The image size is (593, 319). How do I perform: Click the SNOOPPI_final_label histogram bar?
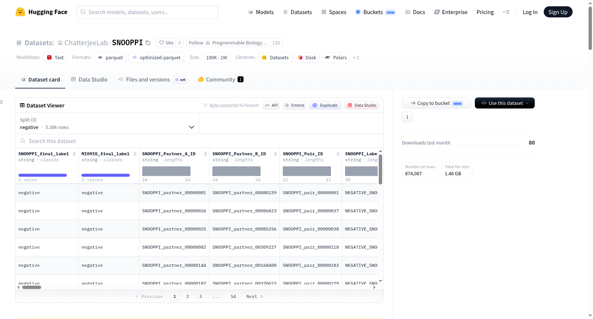pos(43,175)
